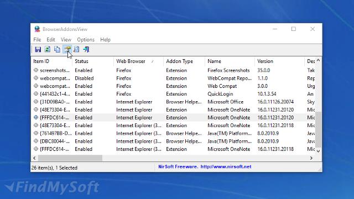The width and height of the screenshot is (354, 199).
Task: Select the 'Firefox Screenshots' name cell
Action: pyautogui.click(x=228, y=70)
